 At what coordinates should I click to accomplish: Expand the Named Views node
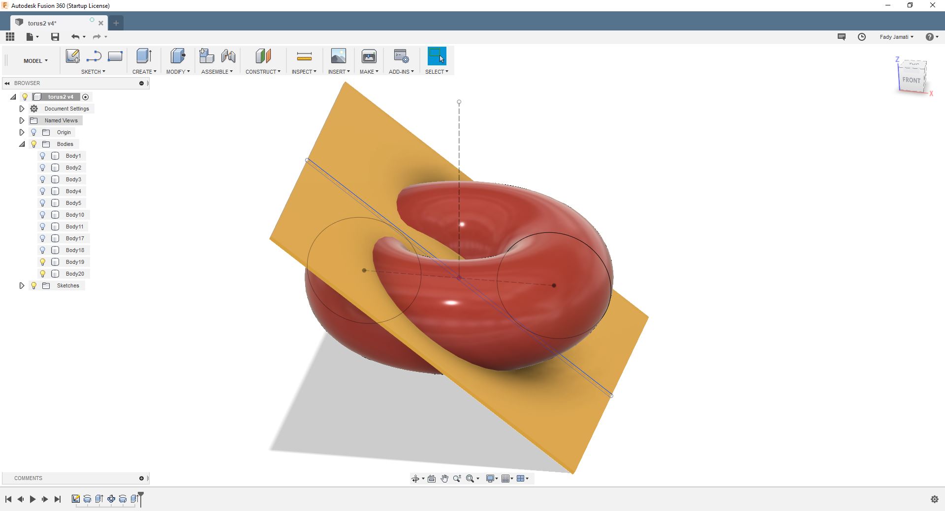22,120
